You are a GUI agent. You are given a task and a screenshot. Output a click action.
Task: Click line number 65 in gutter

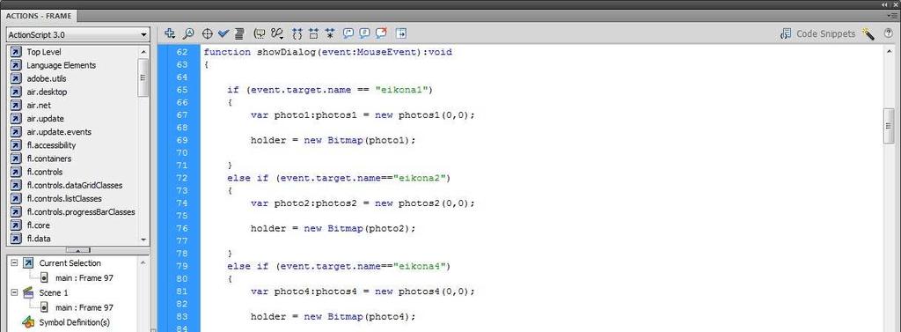181,90
